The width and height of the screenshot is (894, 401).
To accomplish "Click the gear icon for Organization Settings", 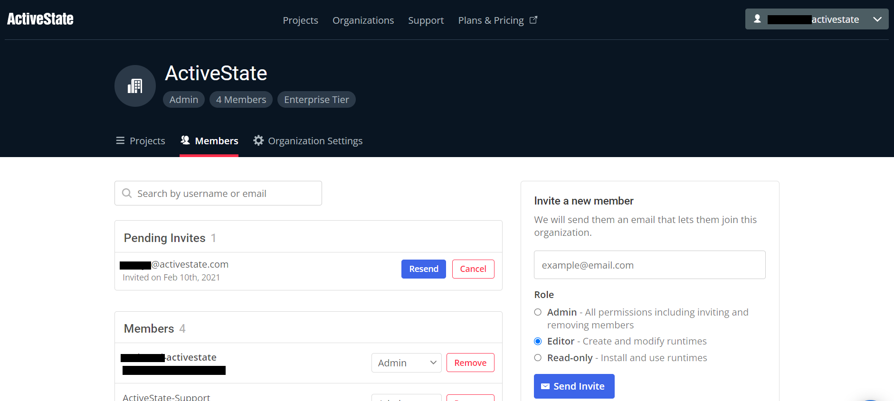I will coord(258,140).
